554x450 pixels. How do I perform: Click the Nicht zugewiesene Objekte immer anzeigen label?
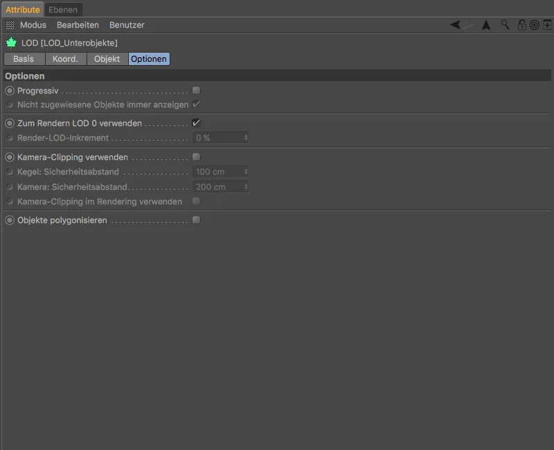(102, 105)
